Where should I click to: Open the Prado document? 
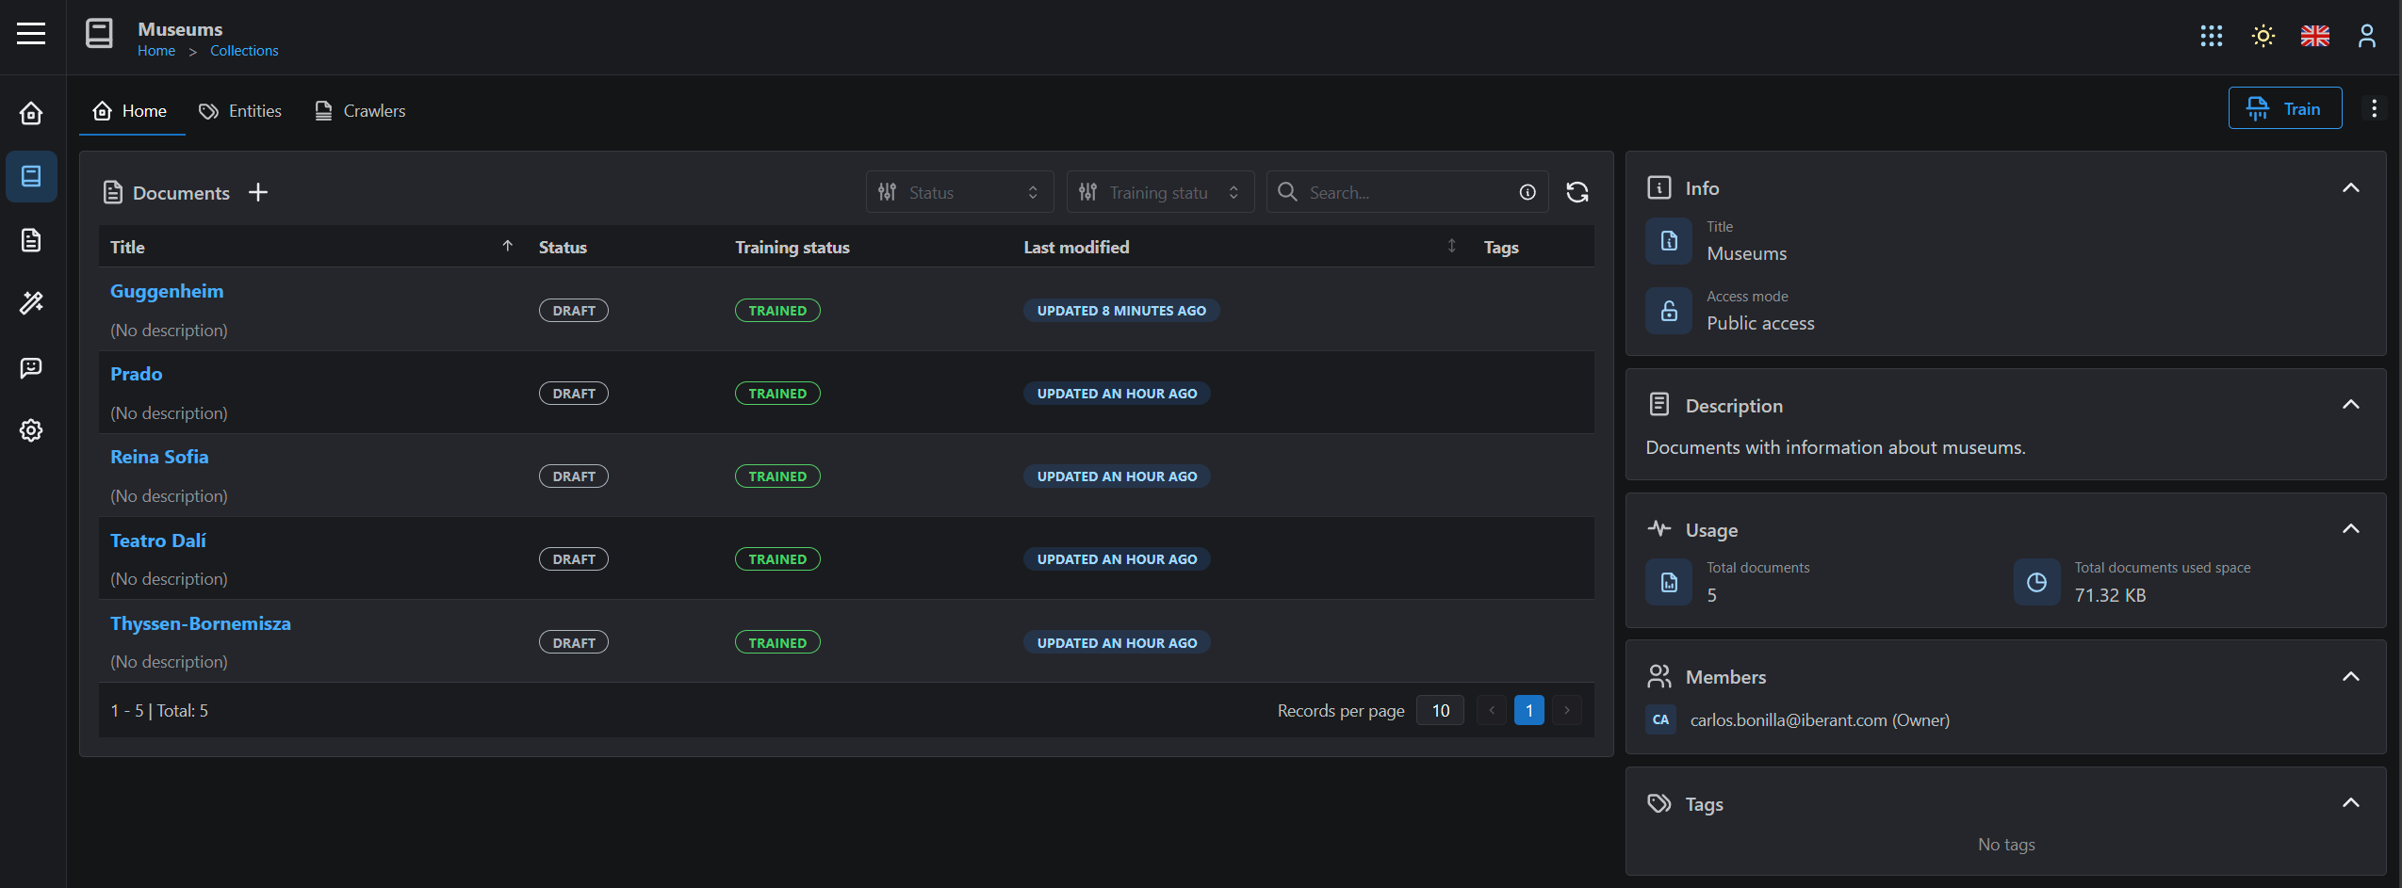pos(137,374)
